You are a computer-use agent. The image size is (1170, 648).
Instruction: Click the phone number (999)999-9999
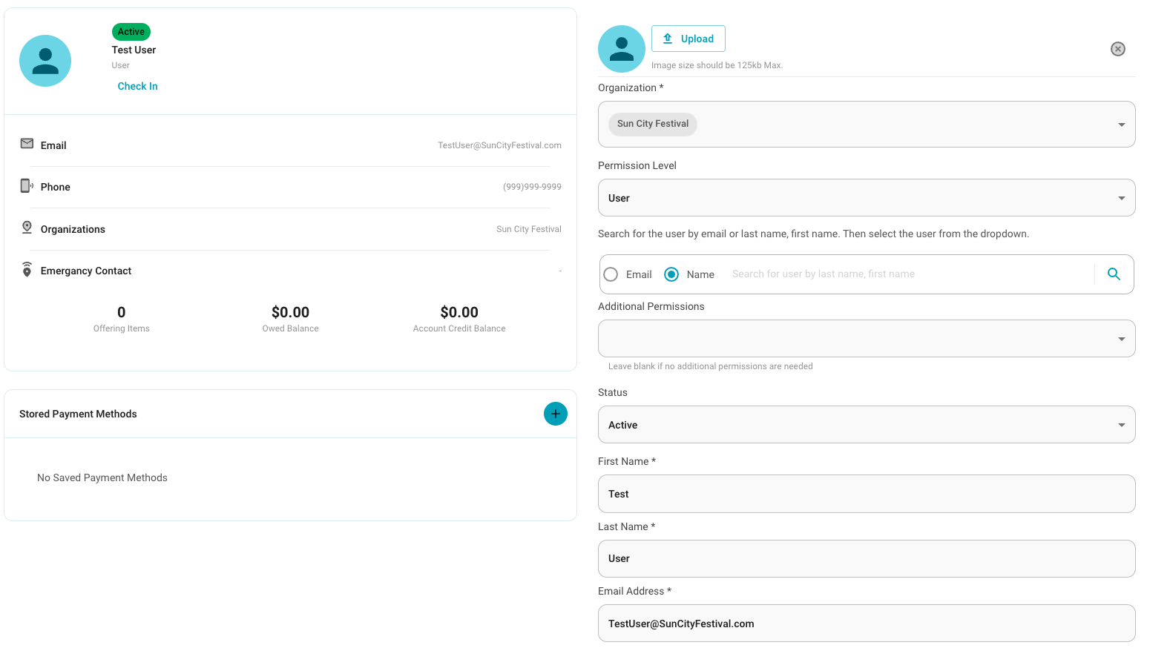532,187
